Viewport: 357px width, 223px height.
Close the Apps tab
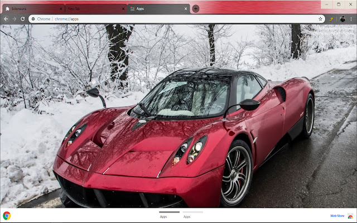[186, 9]
